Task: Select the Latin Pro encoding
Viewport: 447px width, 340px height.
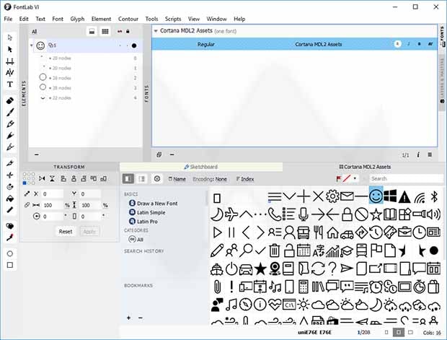Action: [143, 222]
